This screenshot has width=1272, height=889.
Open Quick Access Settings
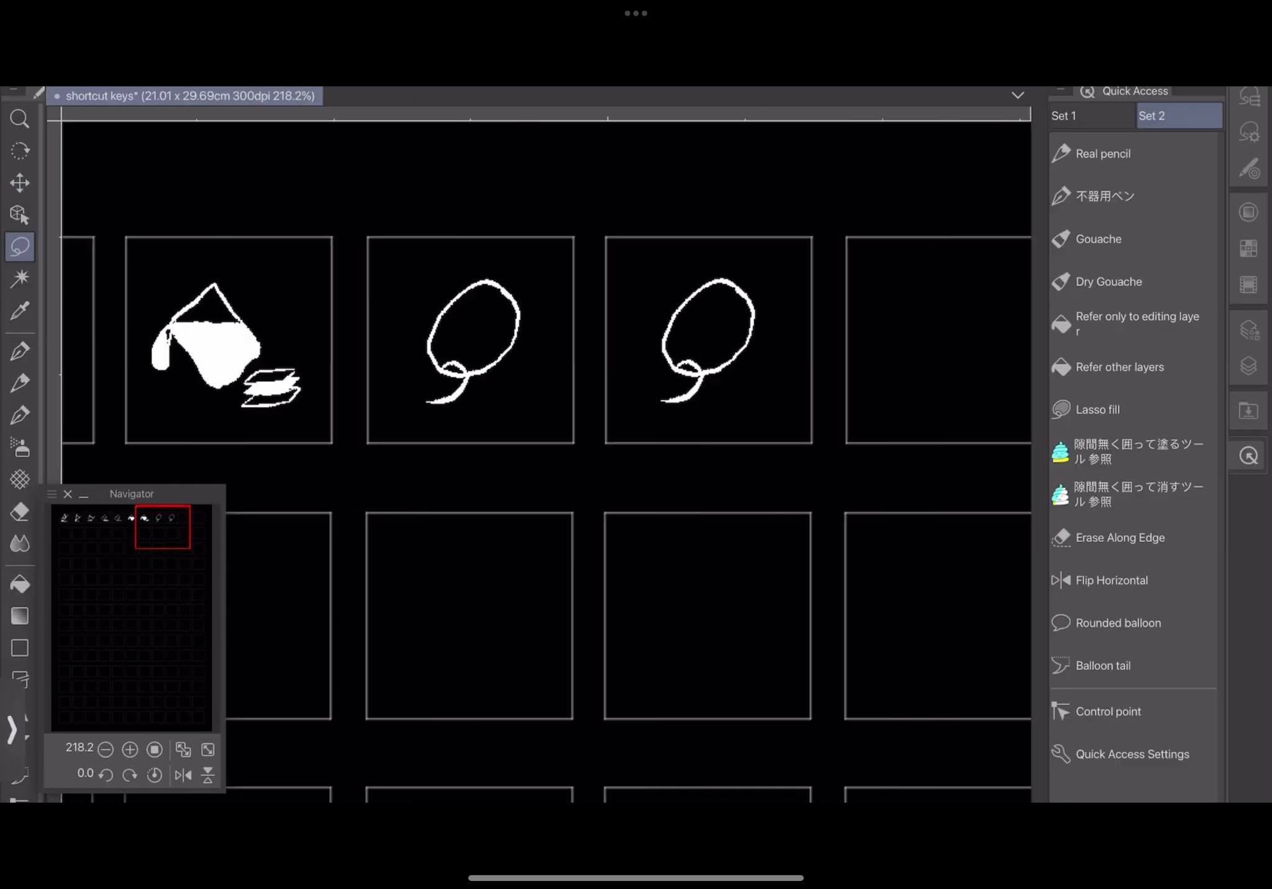click(x=1132, y=754)
